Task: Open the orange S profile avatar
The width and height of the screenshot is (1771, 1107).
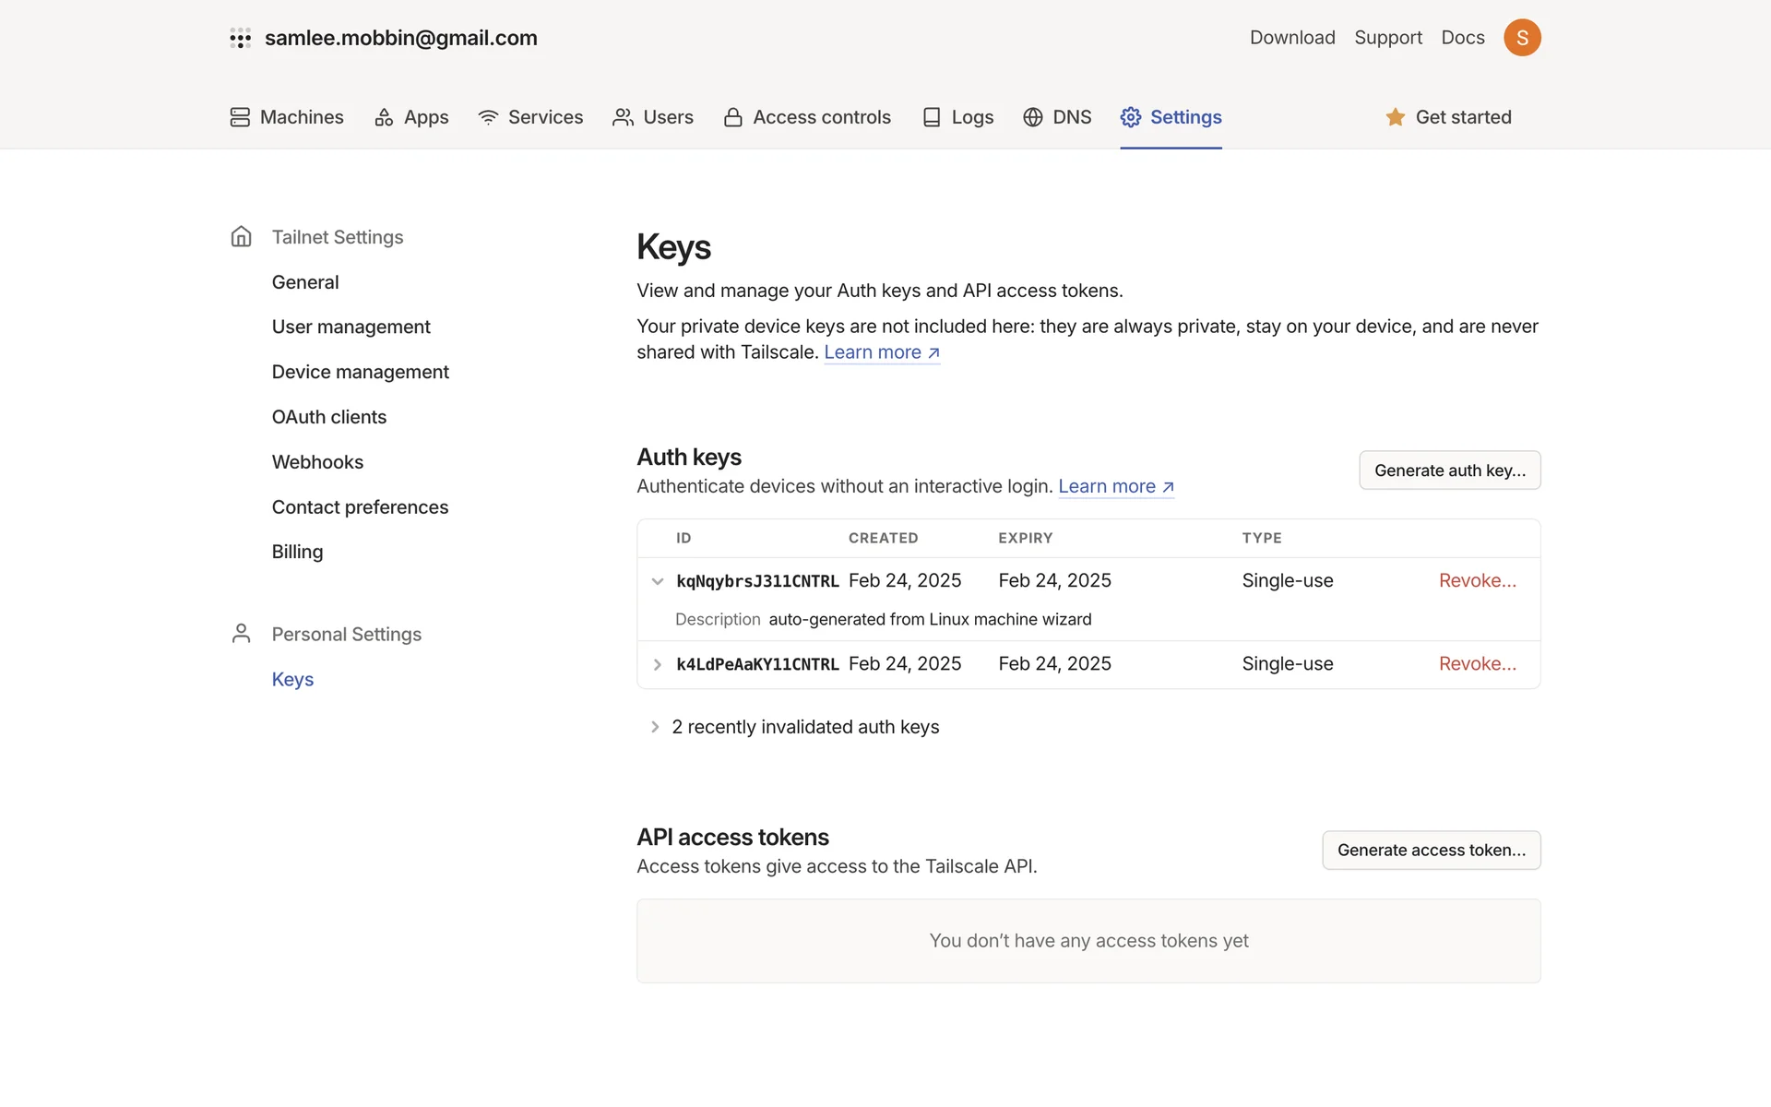Action: 1522,38
